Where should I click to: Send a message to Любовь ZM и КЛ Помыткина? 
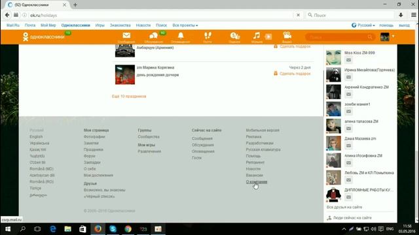[x=348, y=180]
